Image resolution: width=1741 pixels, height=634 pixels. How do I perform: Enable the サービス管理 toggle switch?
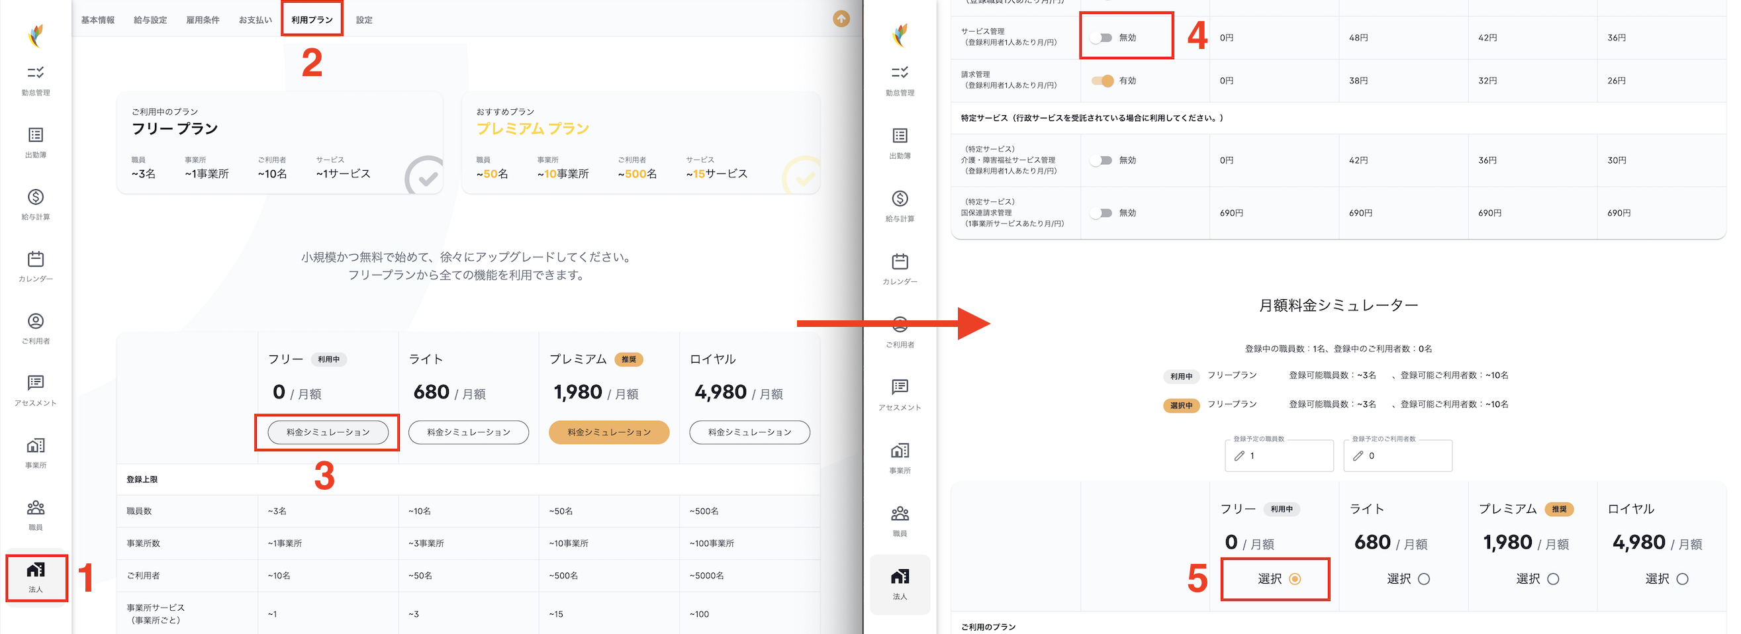[x=1102, y=38]
